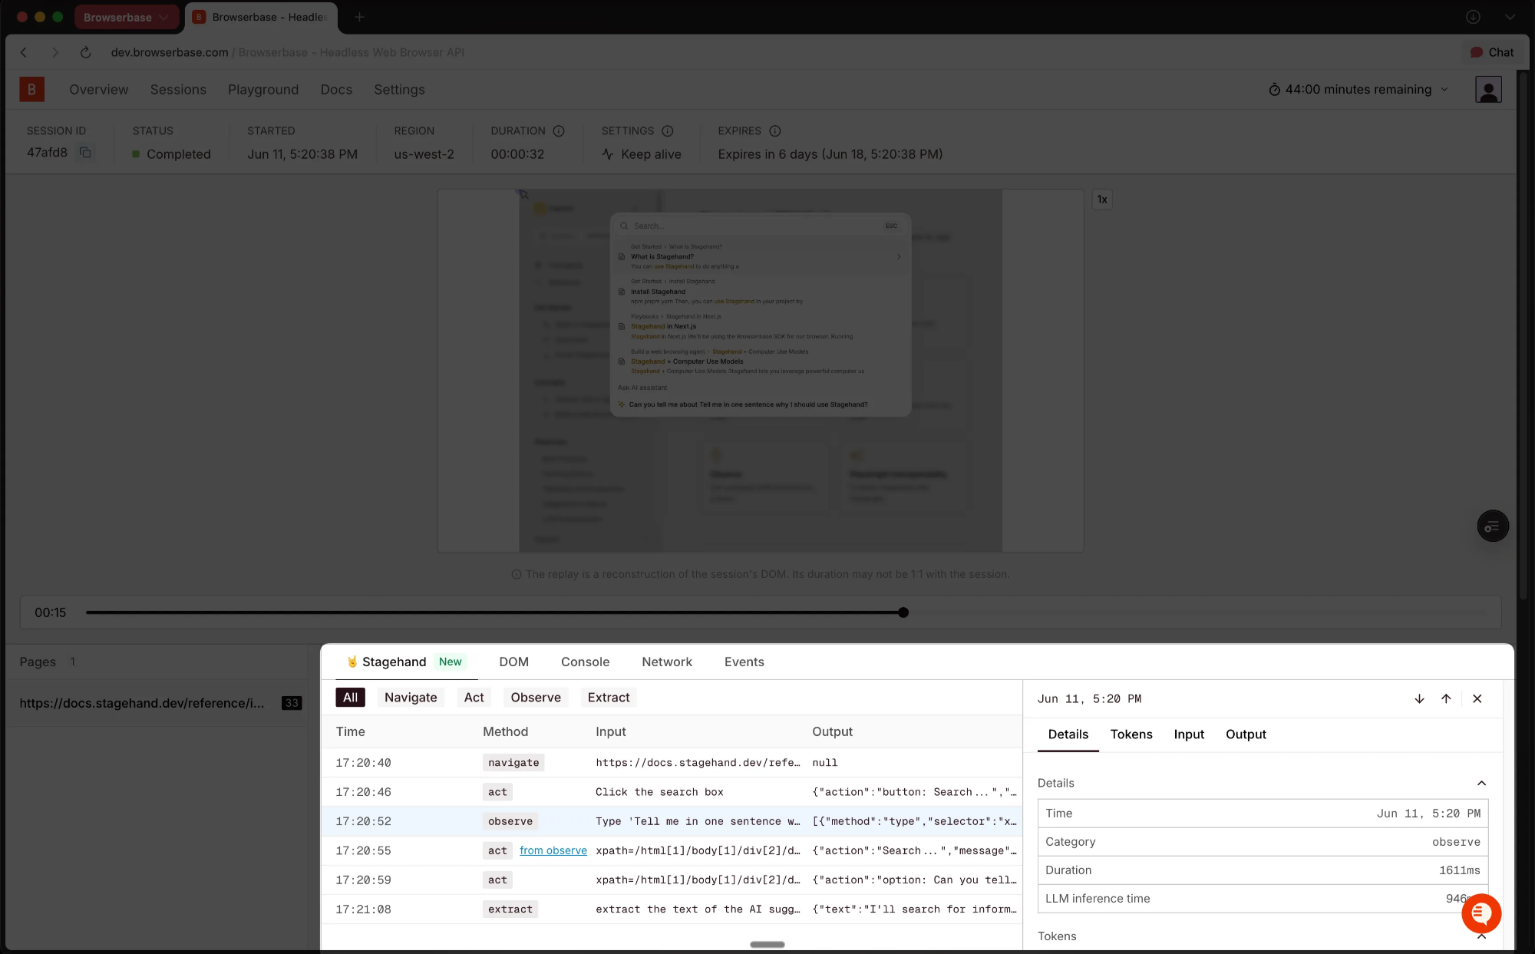Image resolution: width=1535 pixels, height=954 pixels.
Task: Expand the browser window chevron menu
Action: pos(1510,17)
